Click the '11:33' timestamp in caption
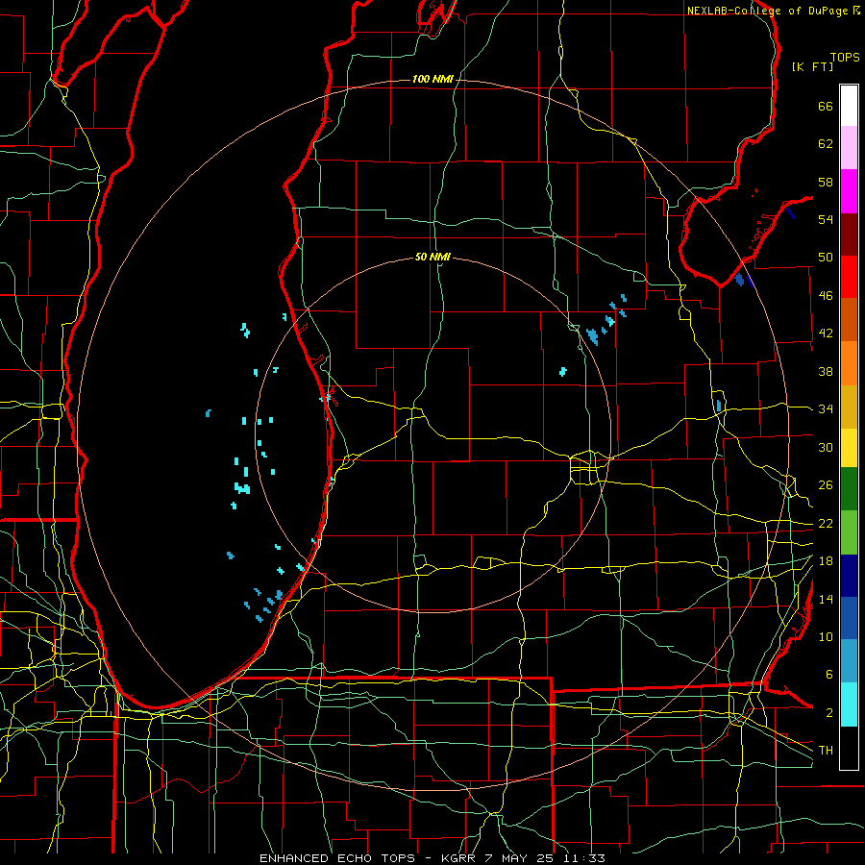865x865 pixels. [x=584, y=858]
